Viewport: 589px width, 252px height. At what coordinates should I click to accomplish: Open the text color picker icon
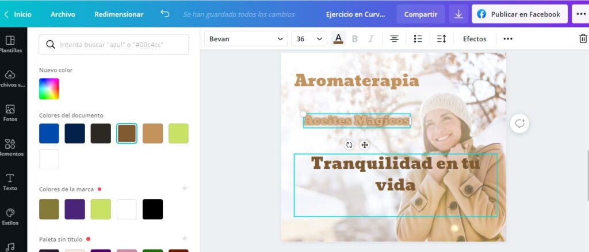(x=338, y=38)
